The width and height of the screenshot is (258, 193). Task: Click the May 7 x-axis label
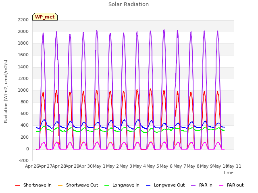click(180, 166)
